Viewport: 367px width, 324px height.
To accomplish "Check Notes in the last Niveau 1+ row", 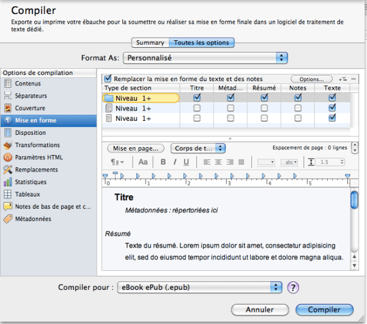I will click(x=298, y=118).
